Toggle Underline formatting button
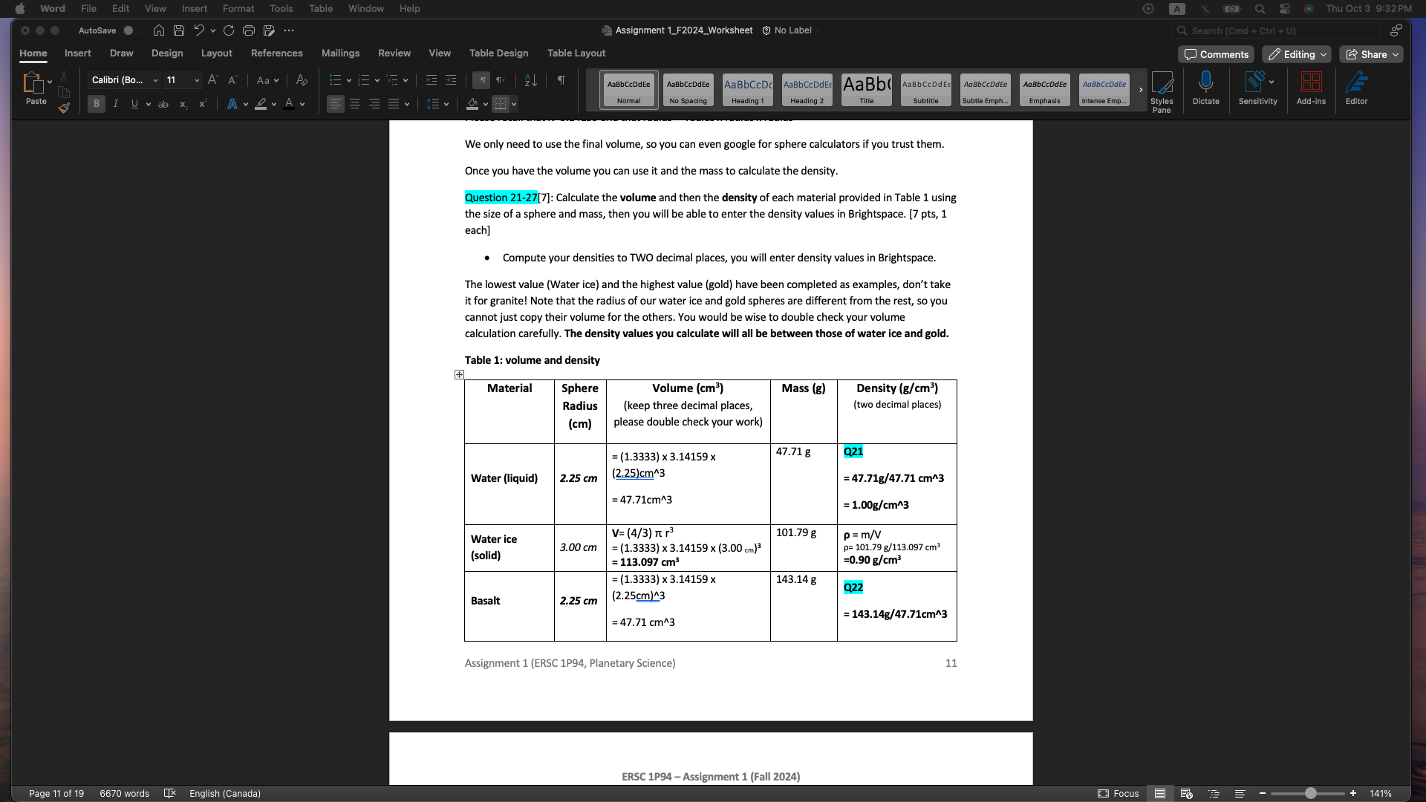Screen dimensions: 1426x802 [x=134, y=105]
